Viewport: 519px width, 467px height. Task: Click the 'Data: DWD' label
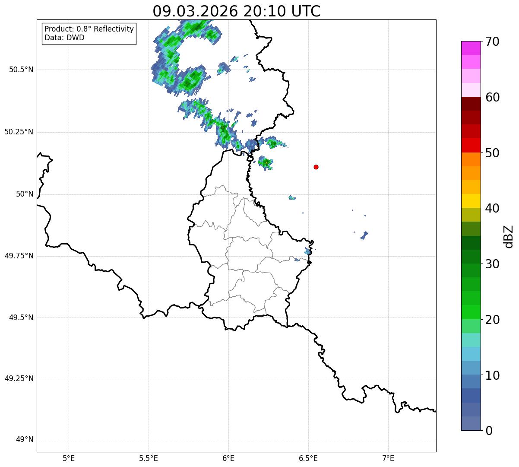tap(64, 38)
